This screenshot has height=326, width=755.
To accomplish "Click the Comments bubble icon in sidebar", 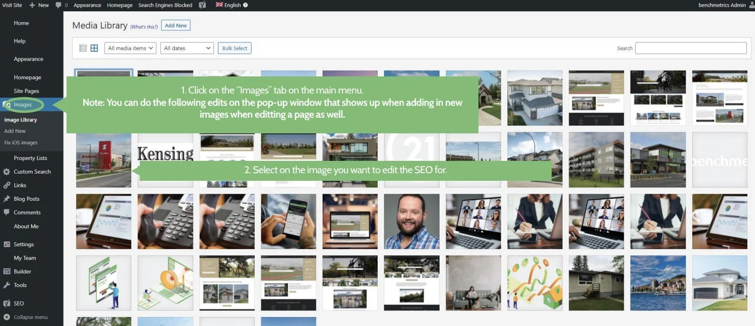I will coord(6,213).
